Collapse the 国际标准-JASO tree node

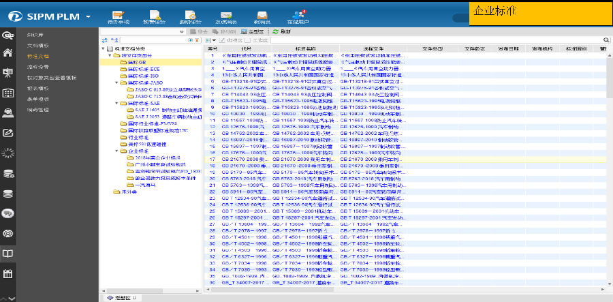coord(116,82)
